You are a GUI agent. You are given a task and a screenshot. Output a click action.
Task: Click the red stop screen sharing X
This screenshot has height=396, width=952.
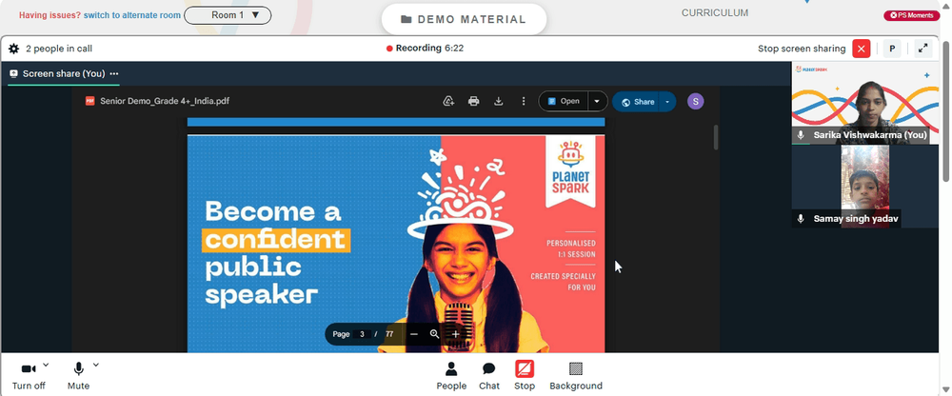(x=861, y=49)
